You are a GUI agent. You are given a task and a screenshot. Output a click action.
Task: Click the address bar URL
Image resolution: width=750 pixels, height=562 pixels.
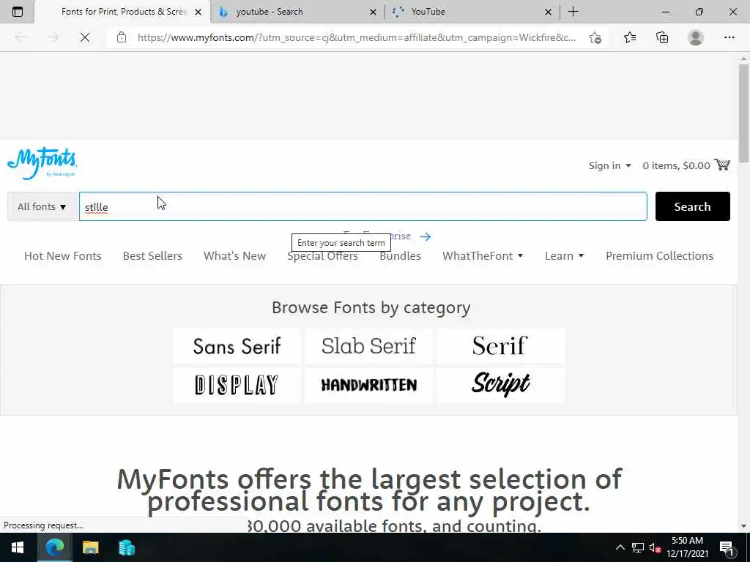point(357,37)
